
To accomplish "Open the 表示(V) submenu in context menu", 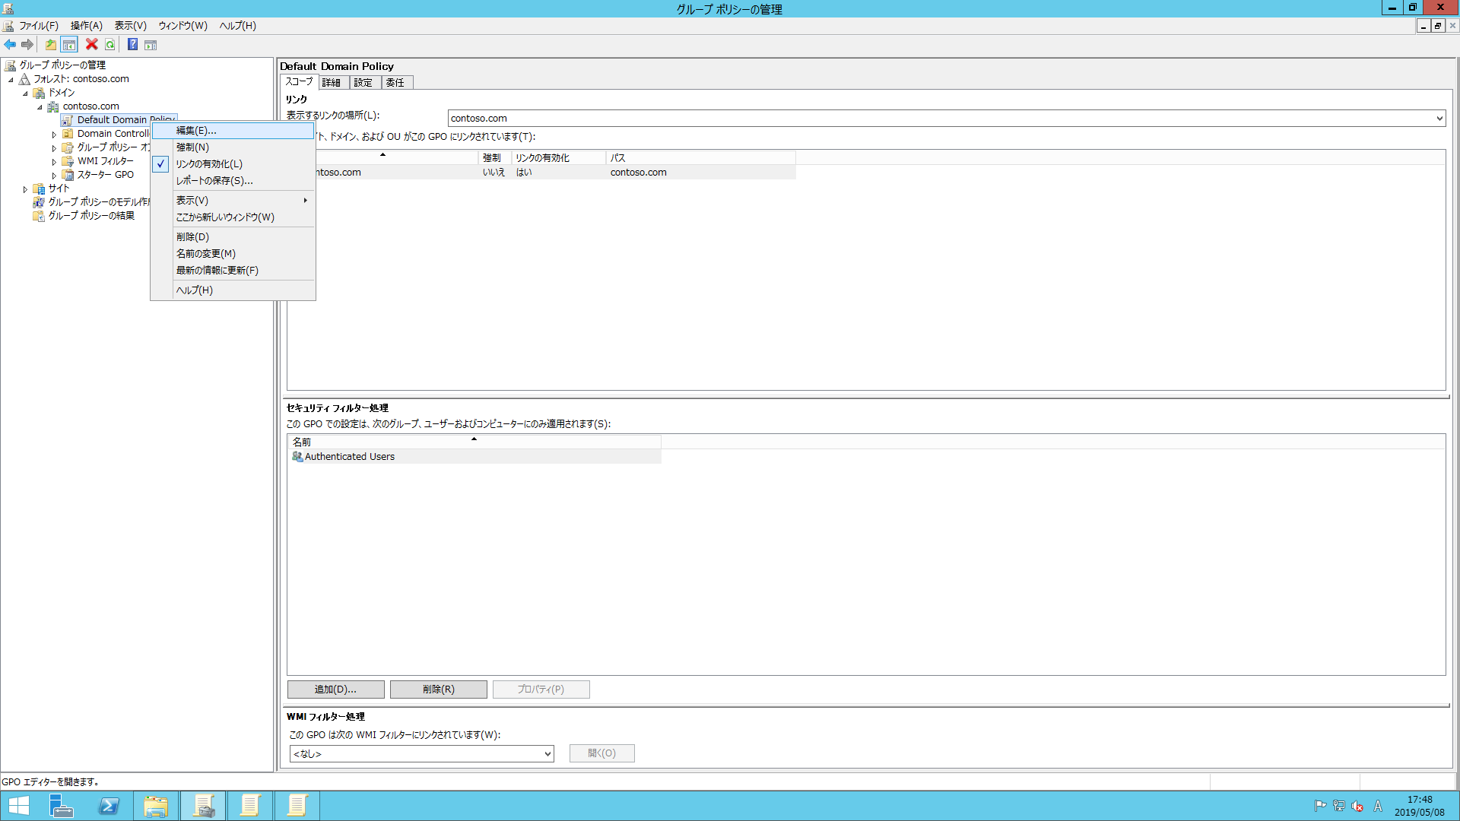I will (x=233, y=201).
